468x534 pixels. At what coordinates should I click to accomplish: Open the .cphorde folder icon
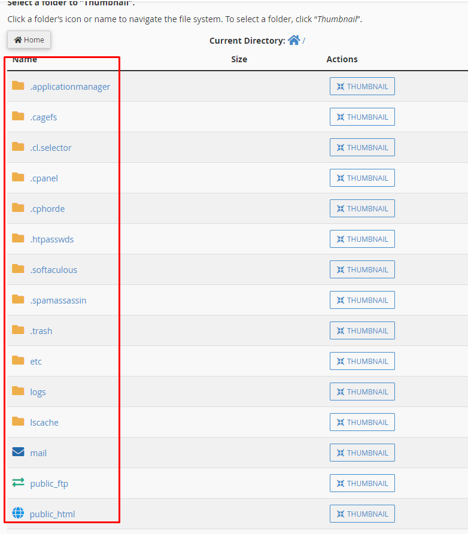[18, 208]
